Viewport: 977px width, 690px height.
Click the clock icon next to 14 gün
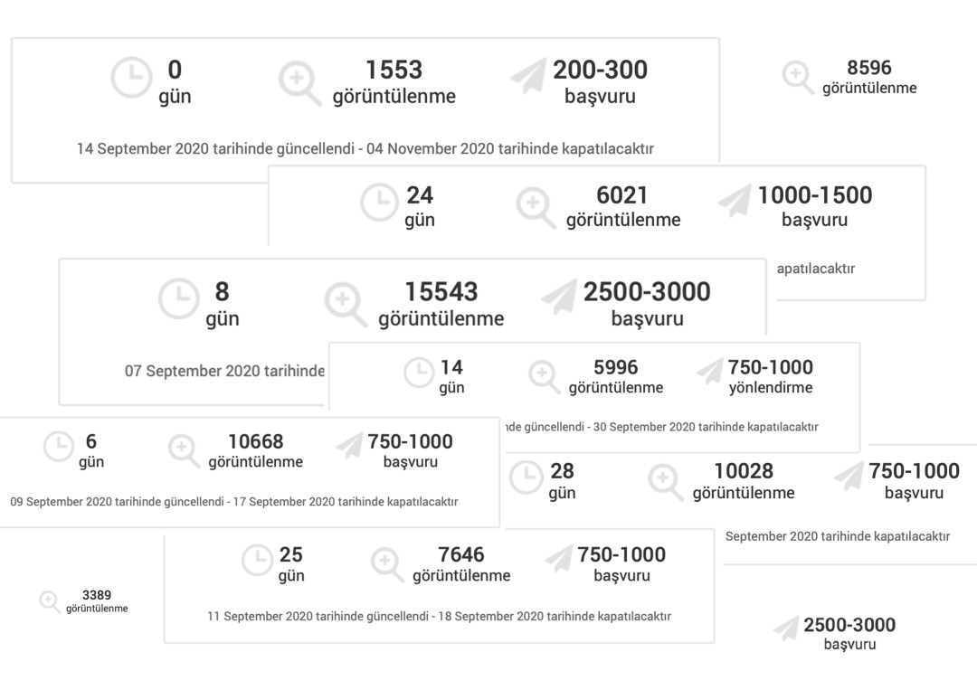(418, 373)
